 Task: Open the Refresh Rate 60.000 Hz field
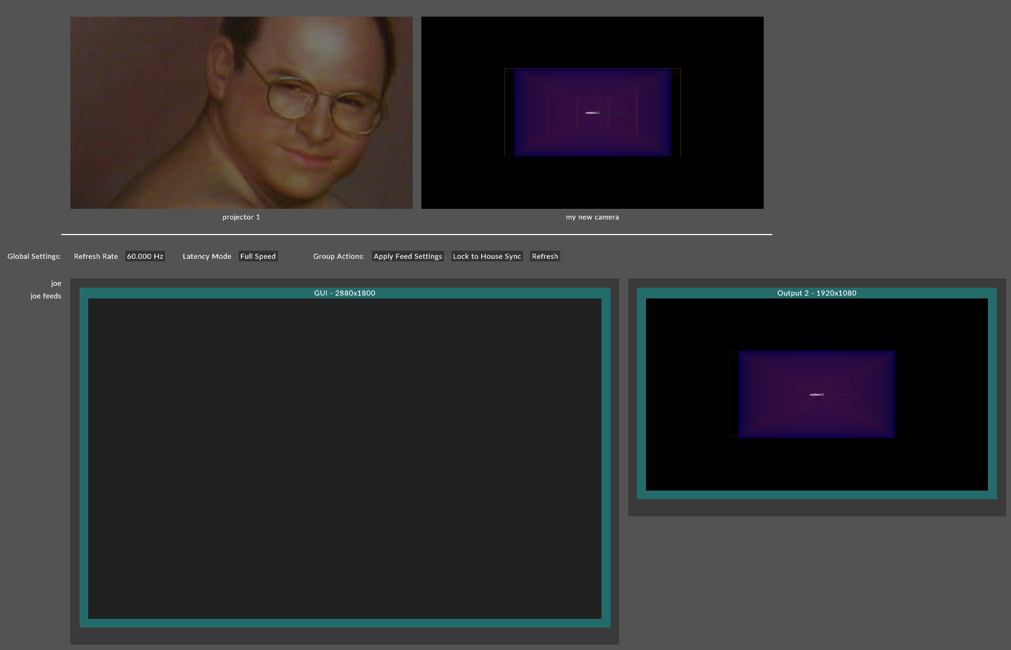click(145, 257)
